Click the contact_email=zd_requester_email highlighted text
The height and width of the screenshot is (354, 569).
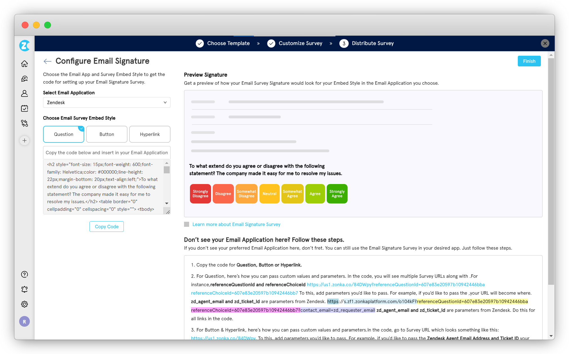(x=338, y=310)
